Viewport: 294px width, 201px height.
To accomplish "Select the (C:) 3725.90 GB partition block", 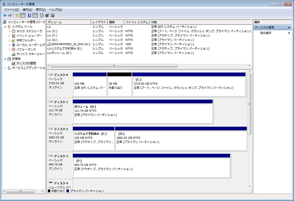I will click(189, 84).
